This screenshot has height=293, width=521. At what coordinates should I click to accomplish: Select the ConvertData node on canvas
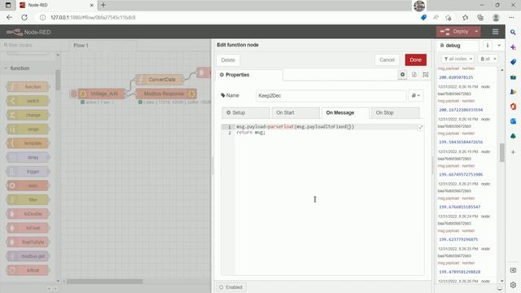(x=160, y=80)
